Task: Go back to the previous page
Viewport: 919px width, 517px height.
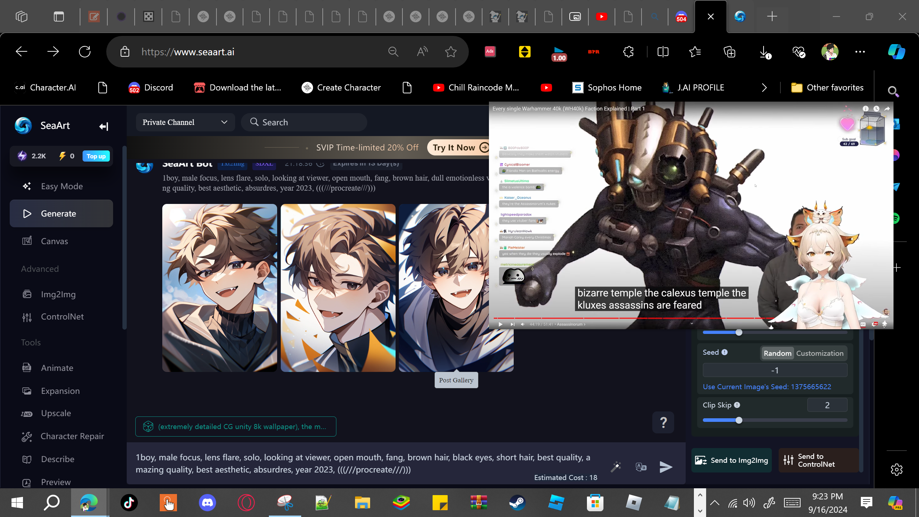Action: click(22, 52)
